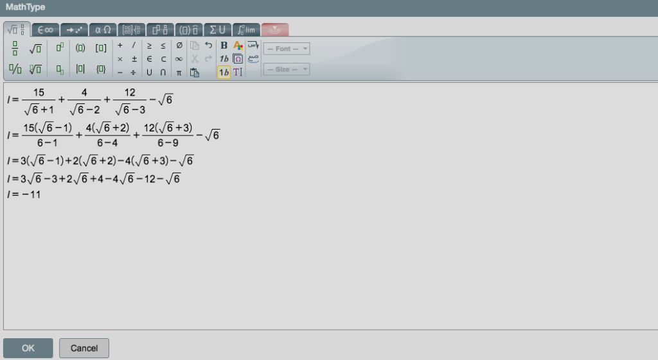Insert a fraction template
The width and height of the screenshot is (658, 360).
15,48
